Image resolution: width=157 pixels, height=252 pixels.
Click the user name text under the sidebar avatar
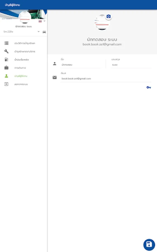[23, 26]
